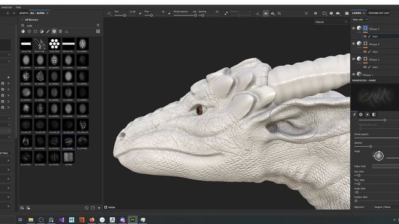399x224 pixels.
Task: Open the alpha properties tab icon
Action: point(361,114)
